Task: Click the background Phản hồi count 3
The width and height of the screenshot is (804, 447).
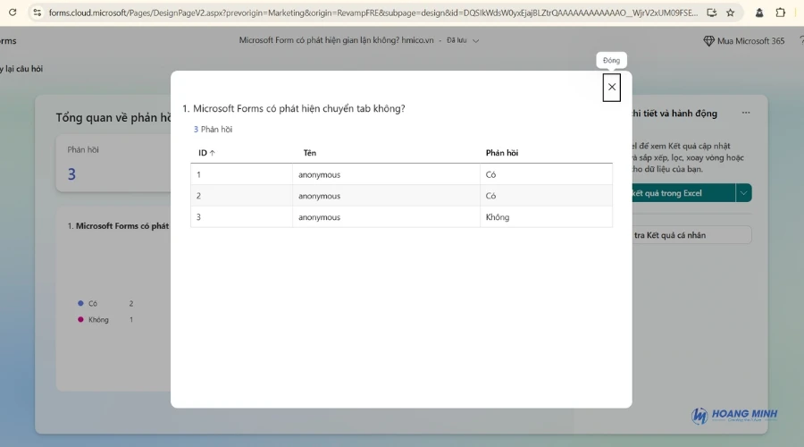Action: coord(71,174)
